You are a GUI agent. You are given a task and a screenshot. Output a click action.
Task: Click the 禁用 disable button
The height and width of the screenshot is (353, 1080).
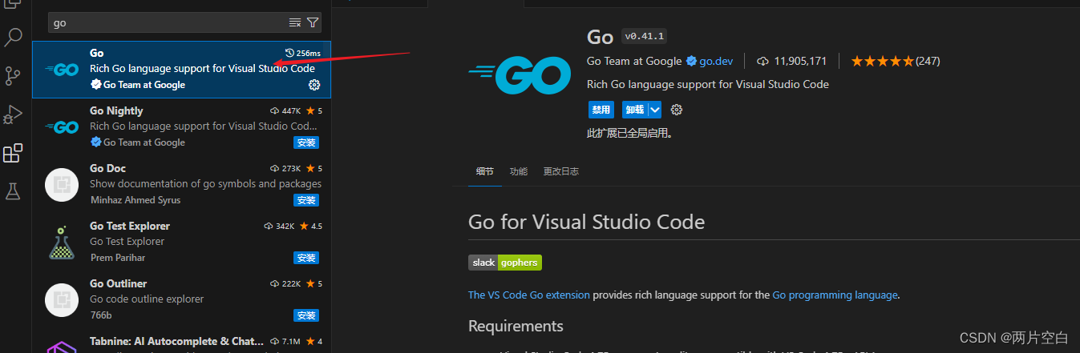click(601, 110)
